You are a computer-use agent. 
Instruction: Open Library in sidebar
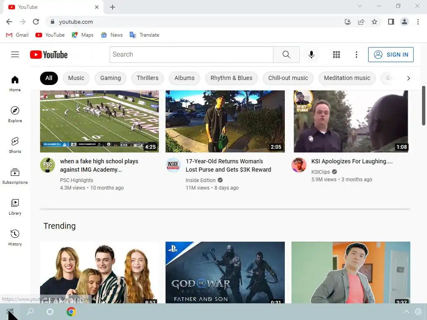15,207
